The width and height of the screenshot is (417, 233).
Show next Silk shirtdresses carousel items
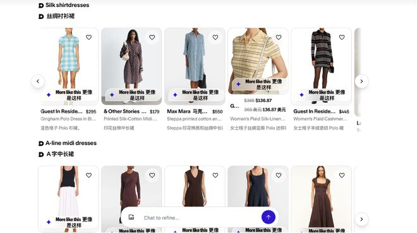click(x=361, y=81)
